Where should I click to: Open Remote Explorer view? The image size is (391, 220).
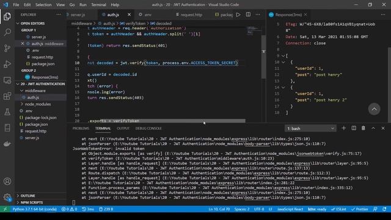[7, 80]
